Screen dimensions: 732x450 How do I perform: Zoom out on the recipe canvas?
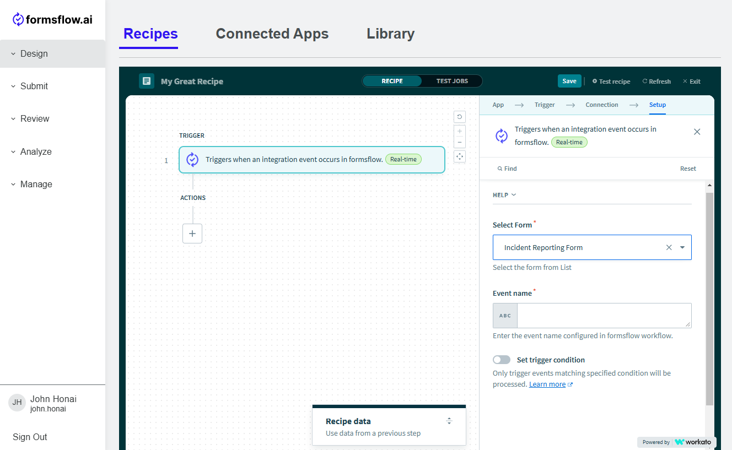click(460, 143)
